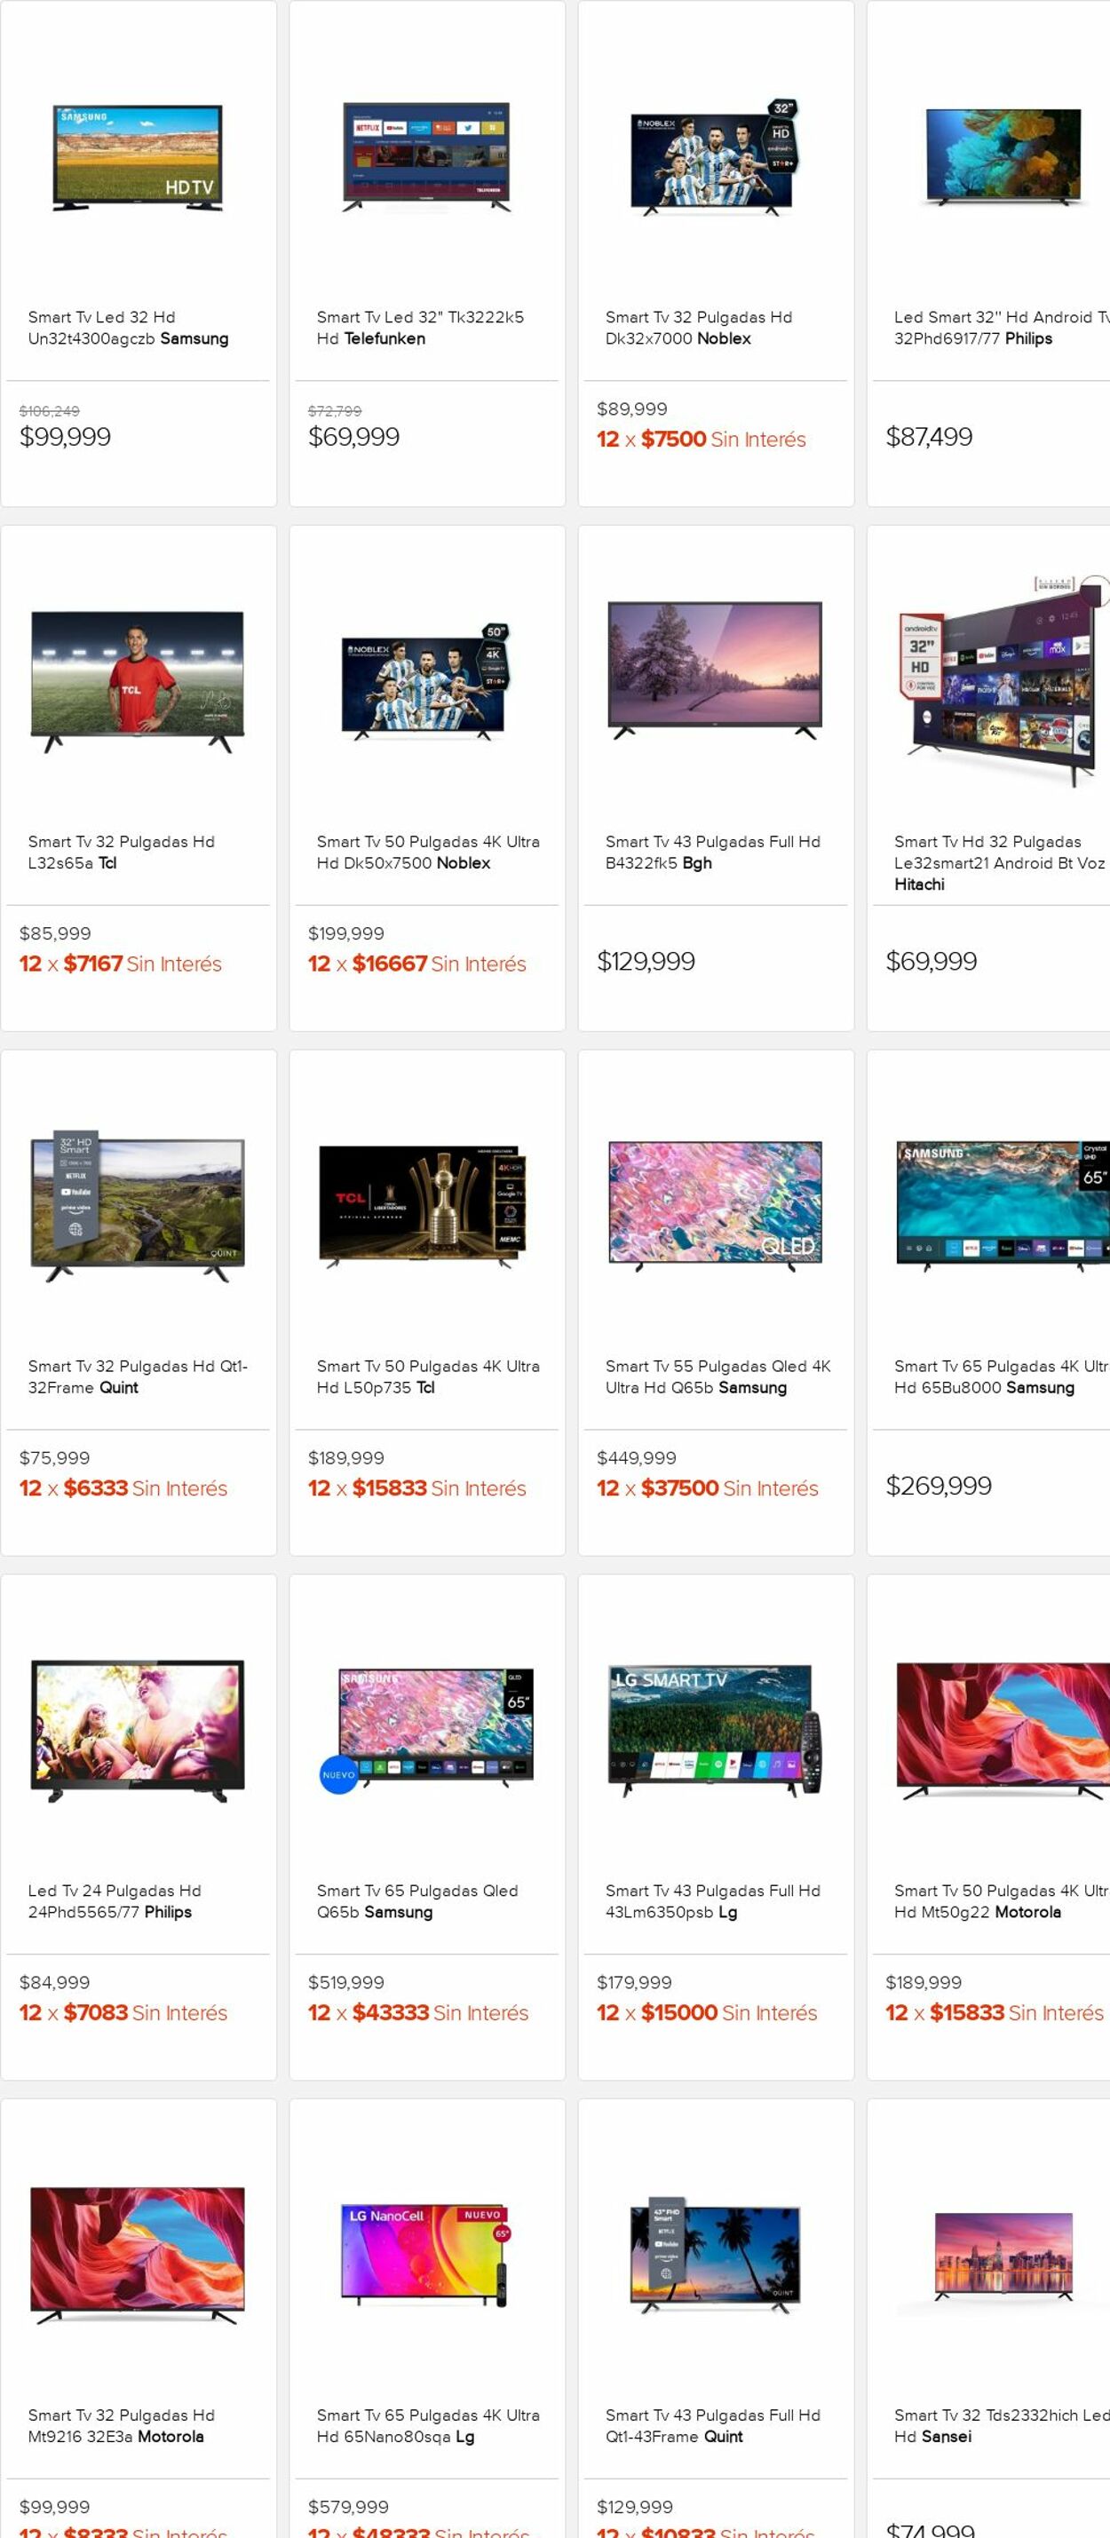1110x2538 pixels.
Task: Open Smart Tv 50 Pulgadas Mt50g22 Motorola title
Action: (1002, 1900)
